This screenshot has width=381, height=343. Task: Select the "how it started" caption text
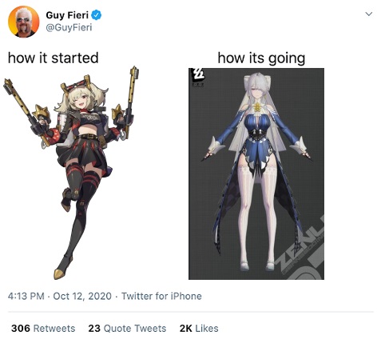tap(54, 58)
